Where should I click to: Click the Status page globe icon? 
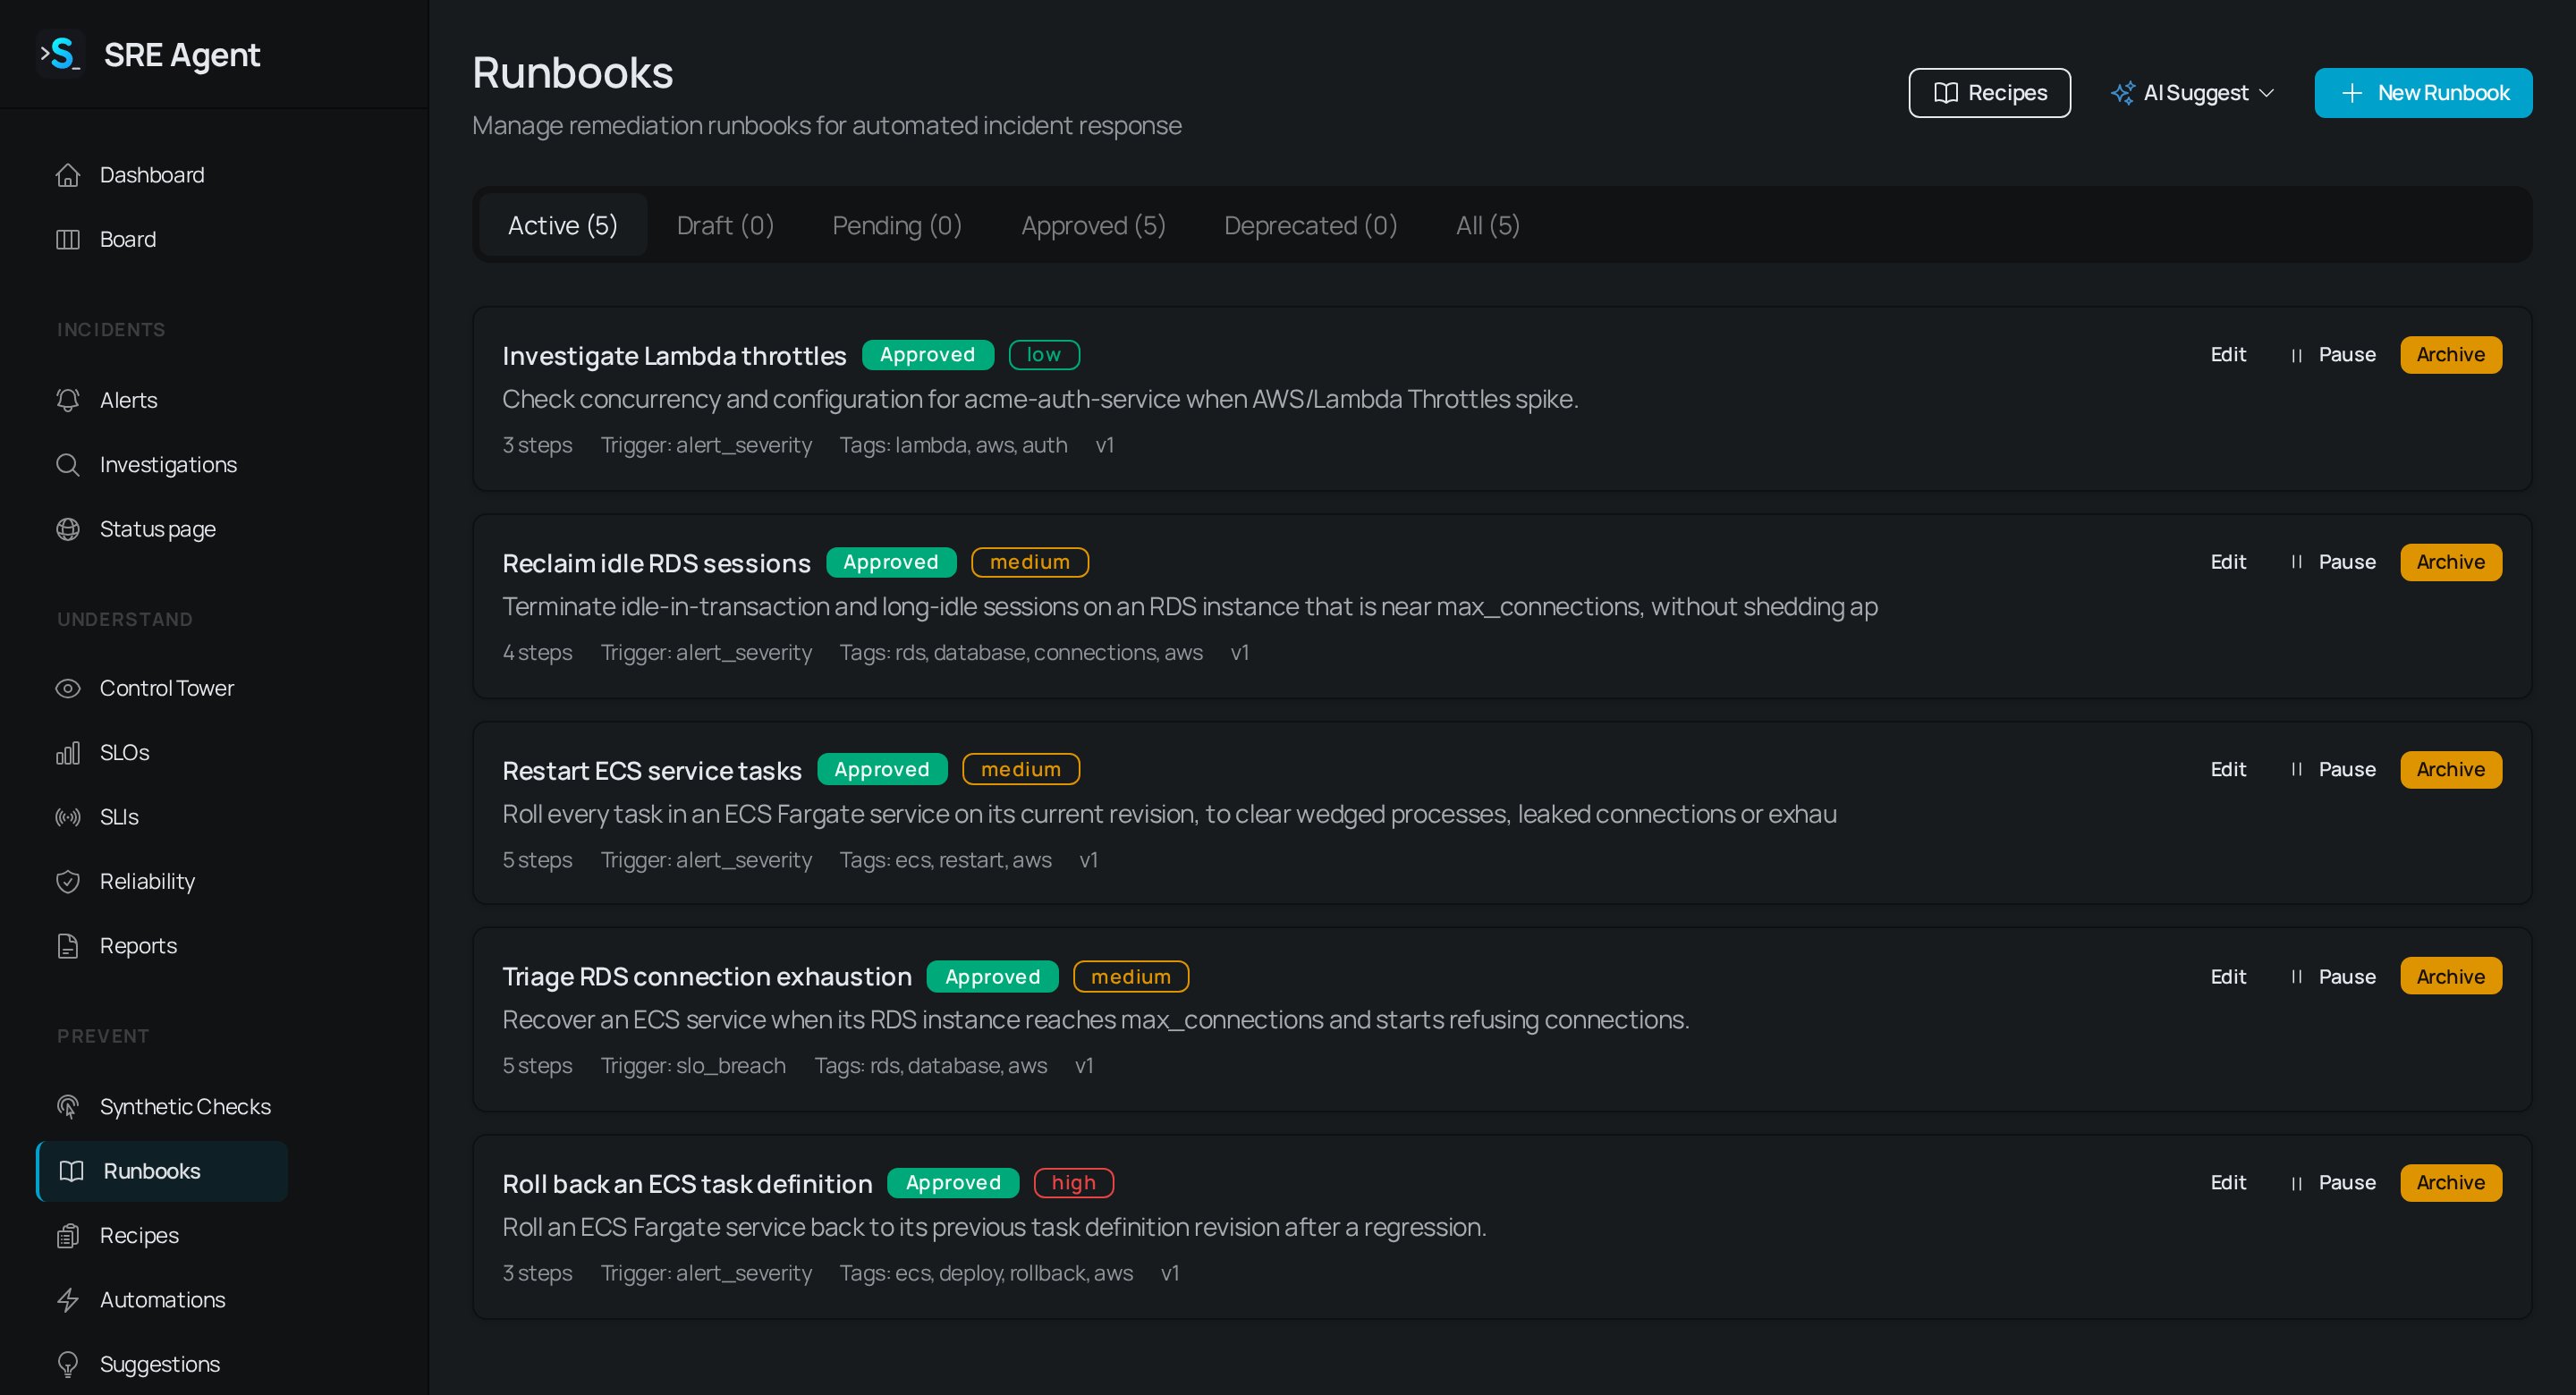(x=68, y=529)
